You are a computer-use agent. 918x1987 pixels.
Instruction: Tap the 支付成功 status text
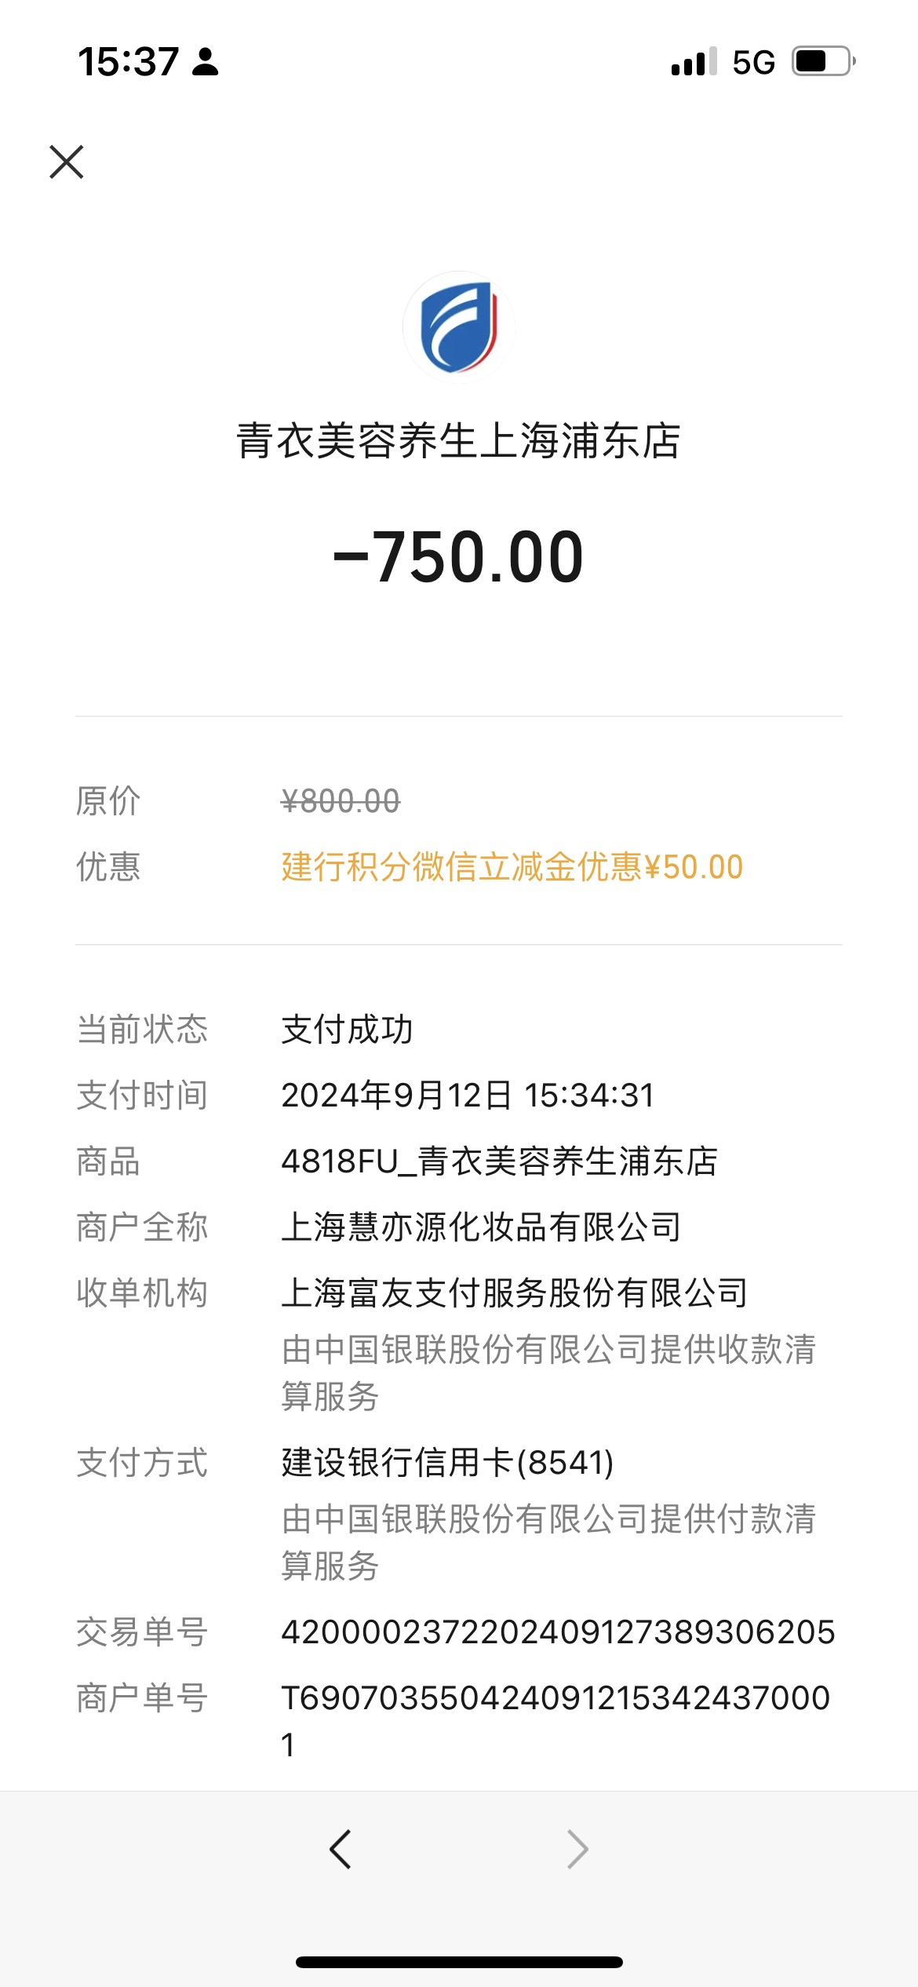pos(347,1029)
